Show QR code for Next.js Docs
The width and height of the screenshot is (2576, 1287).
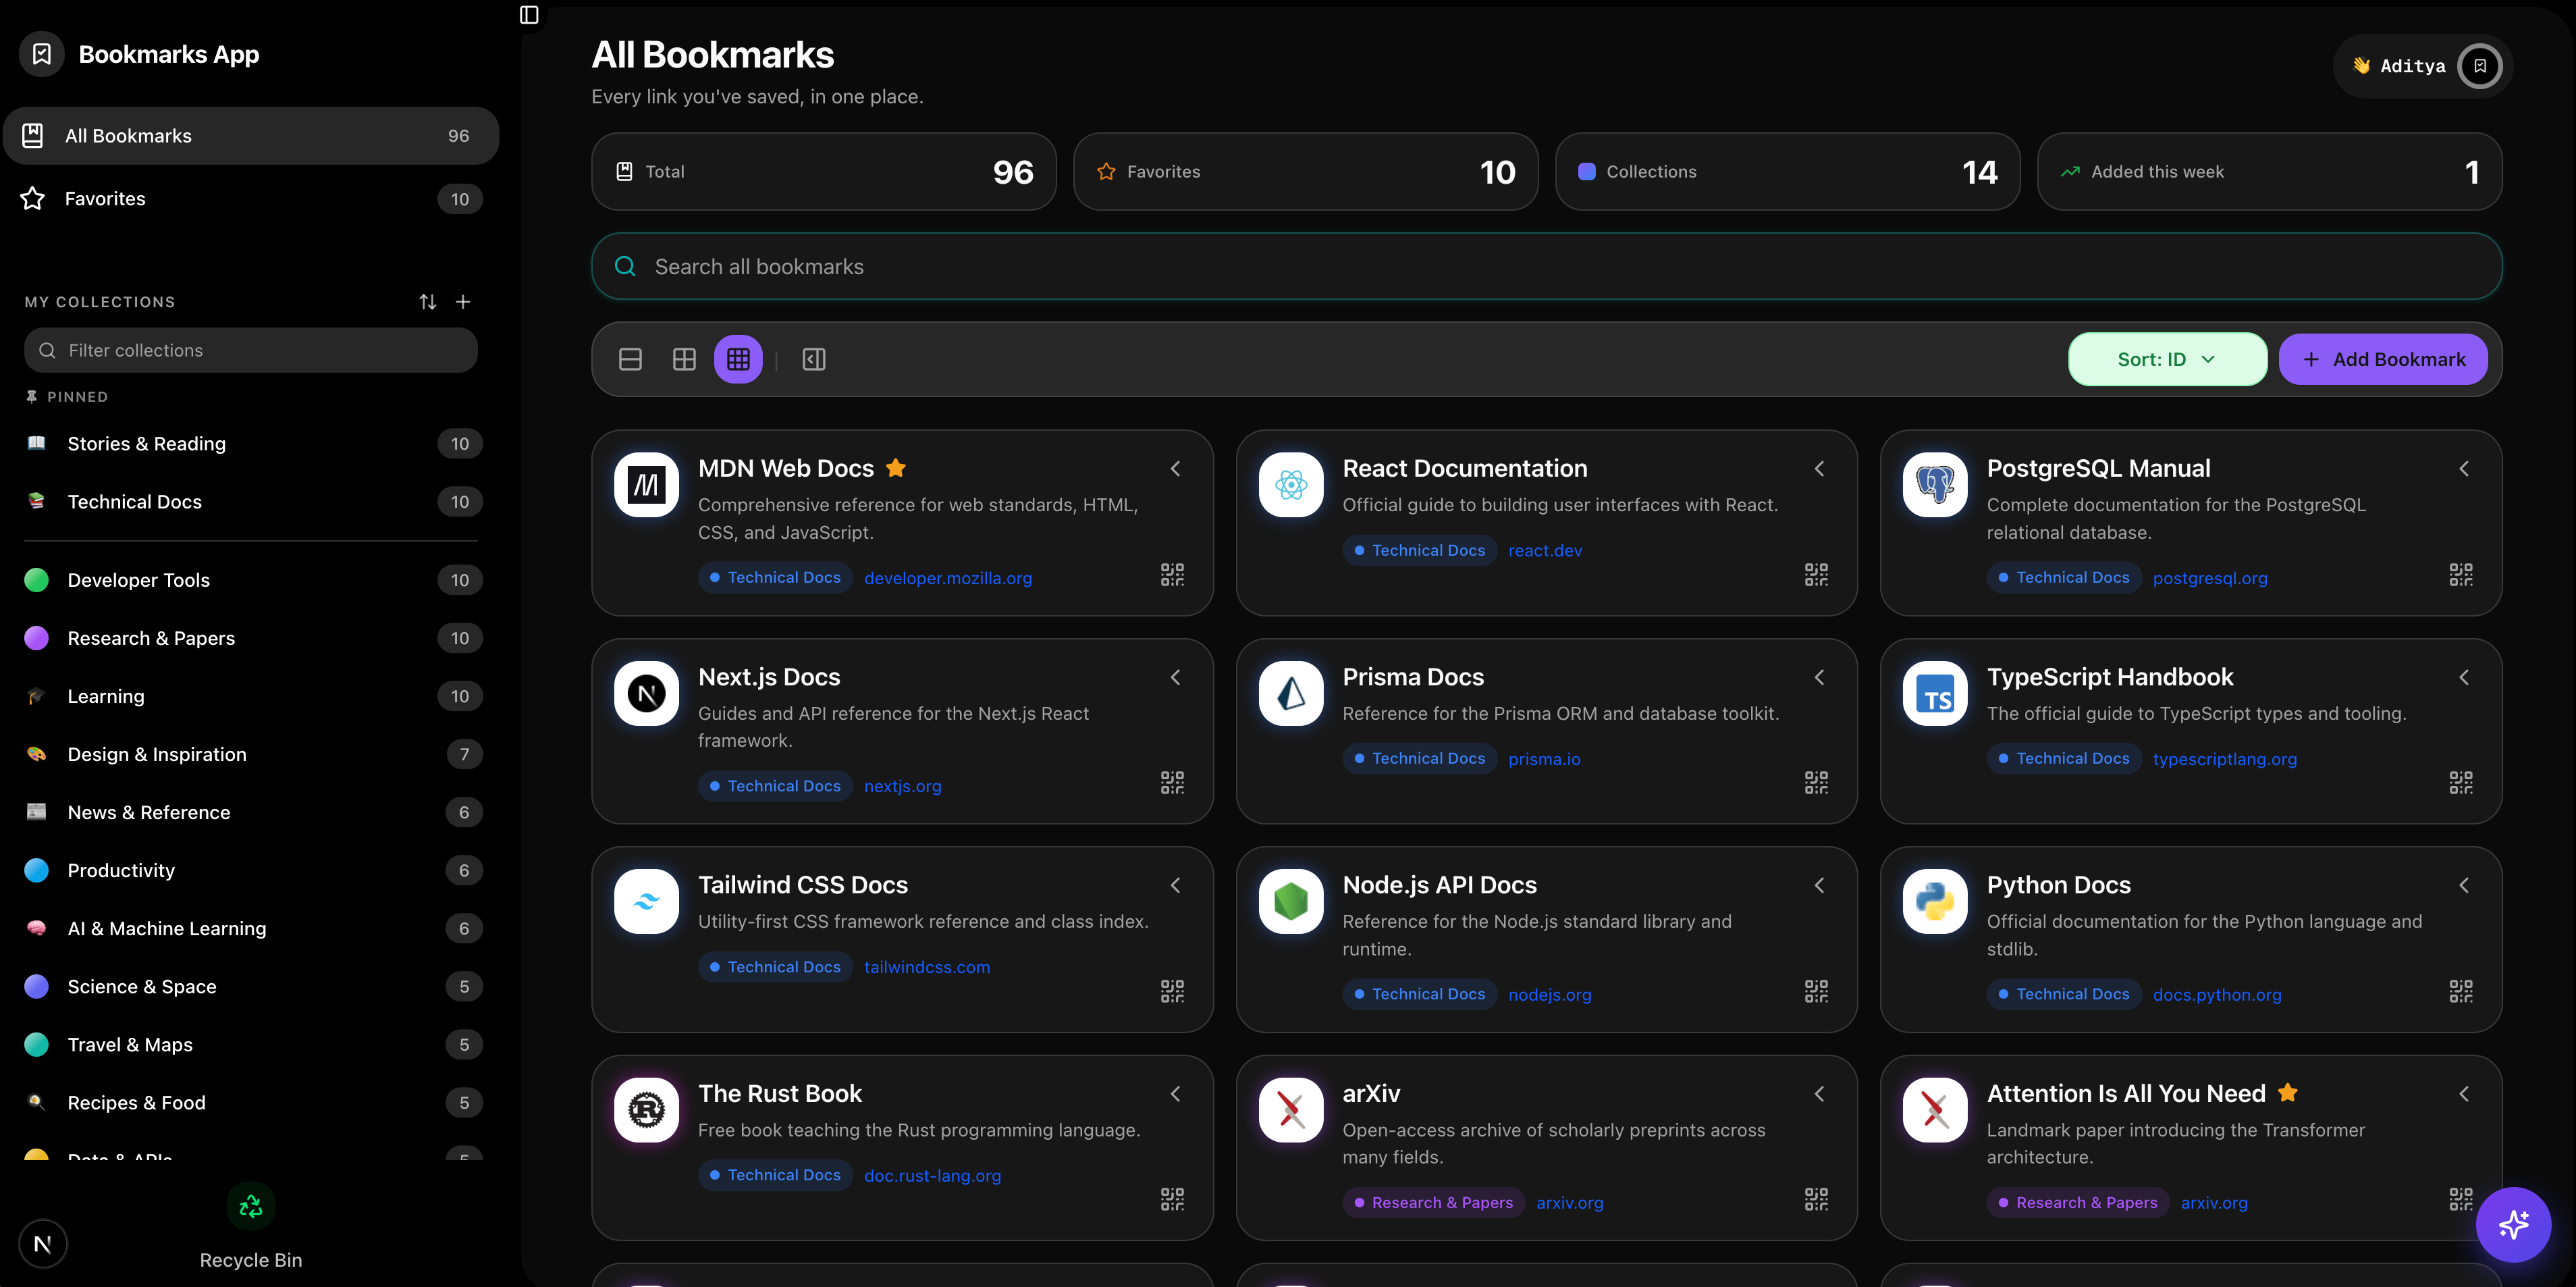coord(1172,782)
